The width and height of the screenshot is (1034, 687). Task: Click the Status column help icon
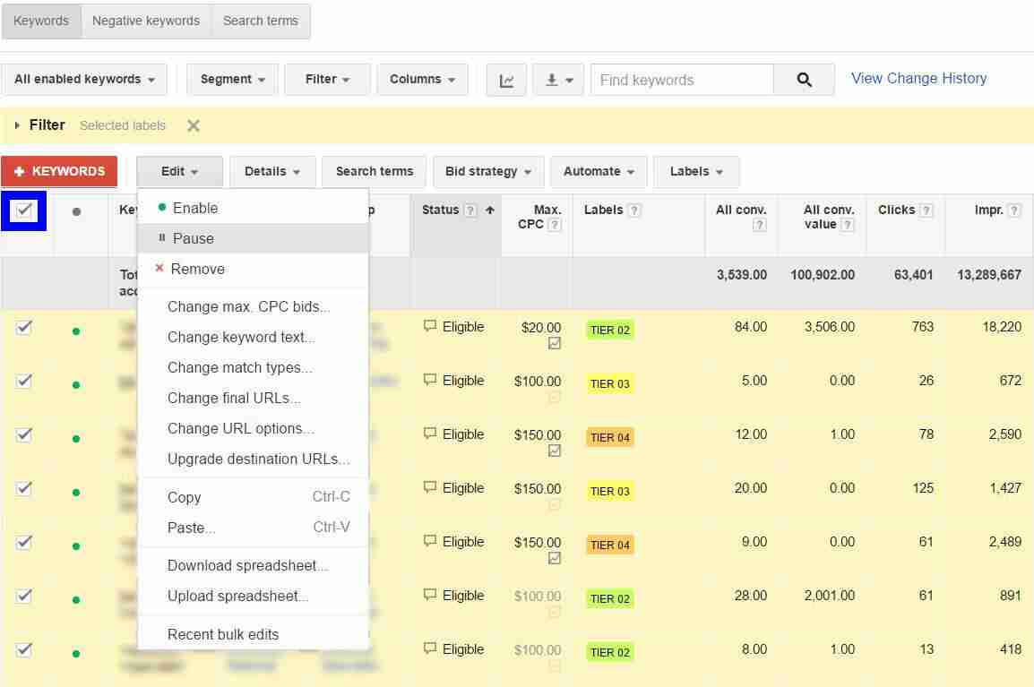point(470,210)
